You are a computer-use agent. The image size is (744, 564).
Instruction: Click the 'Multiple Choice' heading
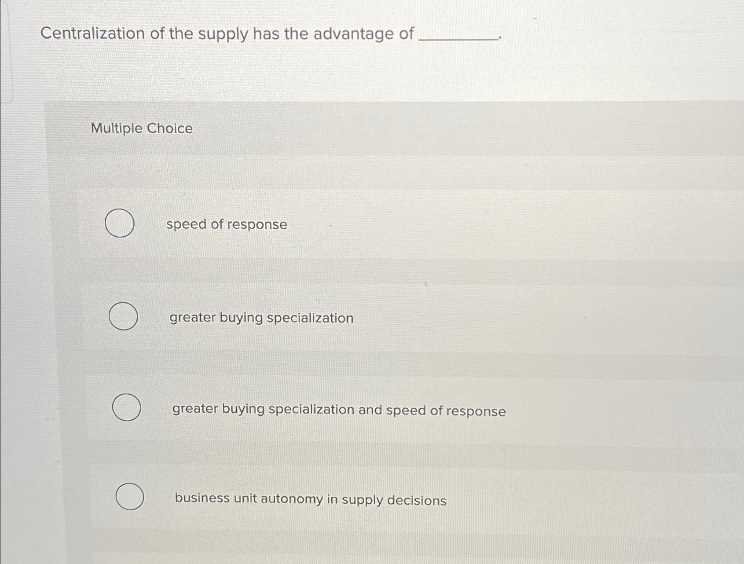tap(140, 128)
